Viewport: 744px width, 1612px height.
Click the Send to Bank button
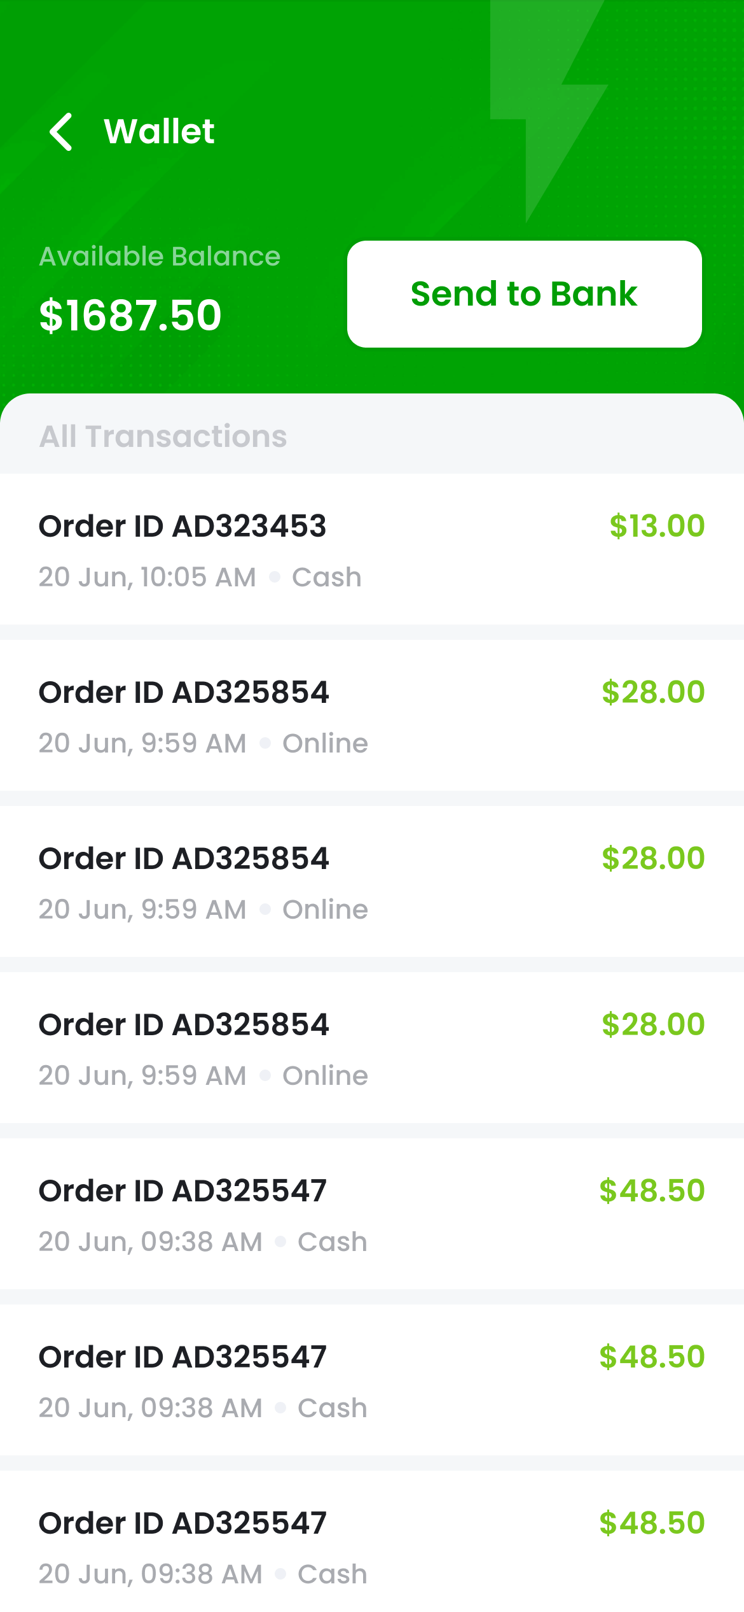pyautogui.click(x=524, y=294)
